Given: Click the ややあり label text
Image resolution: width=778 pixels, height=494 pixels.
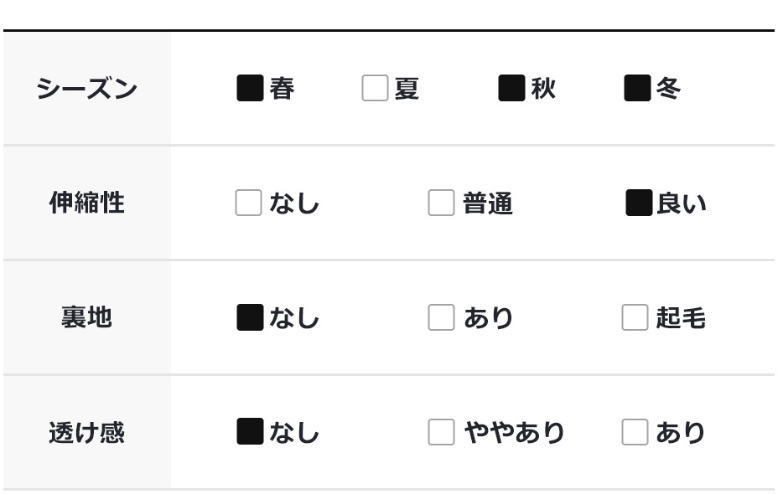Looking at the screenshot, I should (514, 433).
